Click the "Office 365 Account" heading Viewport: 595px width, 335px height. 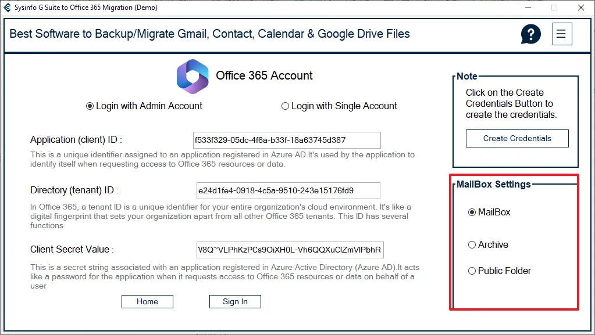pos(264,76)
